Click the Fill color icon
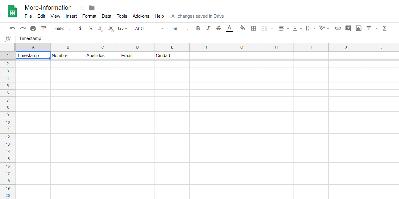Image resolution: width=399 pixels, height=199 pixels. tap(243, 28)
